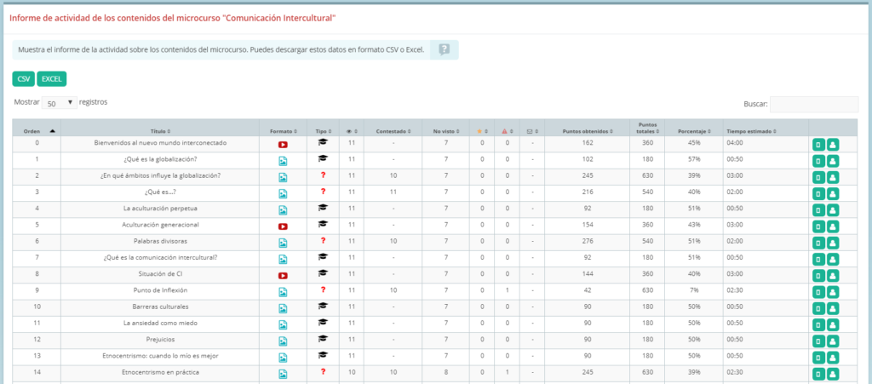Download the report with the EXCEL button

pyautogui.click(x=52, y=79)
